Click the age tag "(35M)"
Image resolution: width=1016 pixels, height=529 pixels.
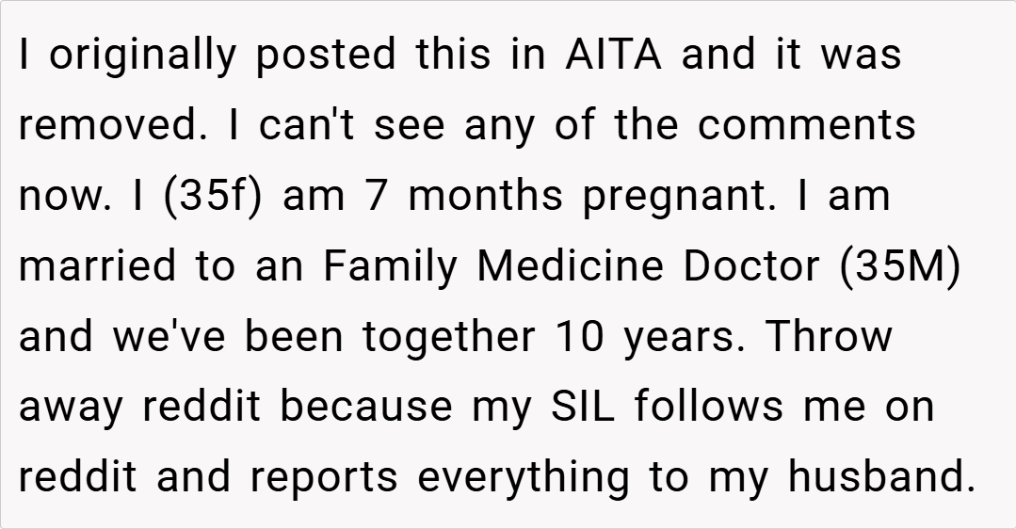pos(901,266)
